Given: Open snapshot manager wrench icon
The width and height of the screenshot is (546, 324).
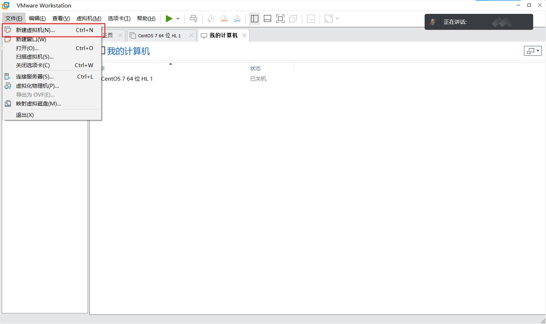Looking at the screenshot, I should (x=237, y=19).
